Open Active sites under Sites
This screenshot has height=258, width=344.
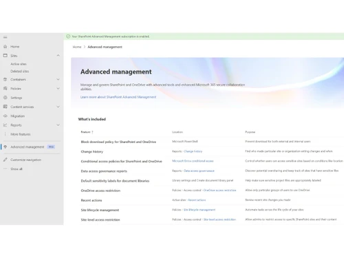(x=19, y=64)
